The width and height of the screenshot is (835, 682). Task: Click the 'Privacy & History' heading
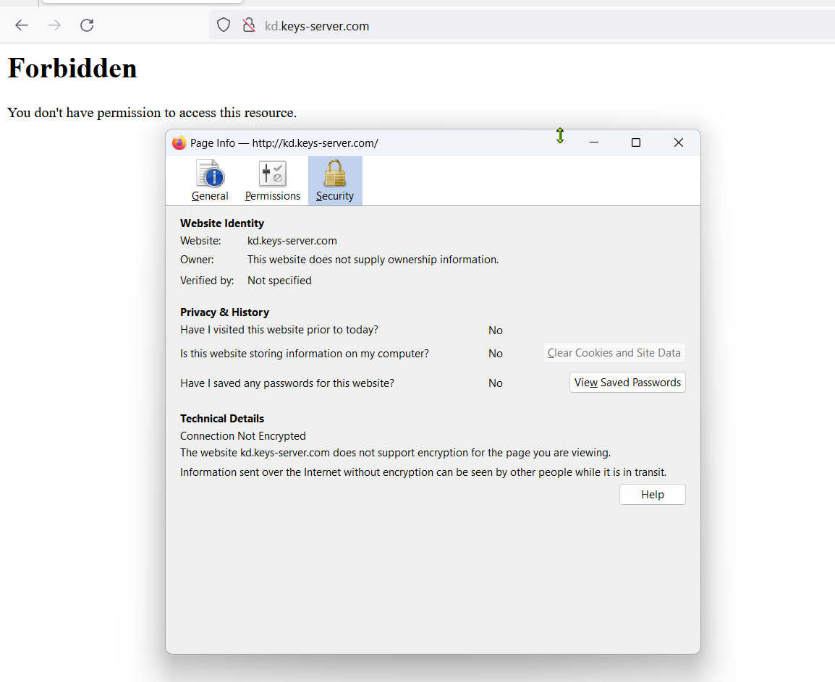(224, 312)
